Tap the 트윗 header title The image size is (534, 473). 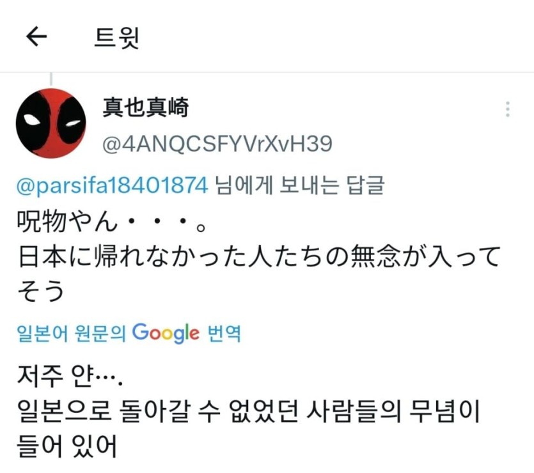pyautogui.click(x=117, y=38)
